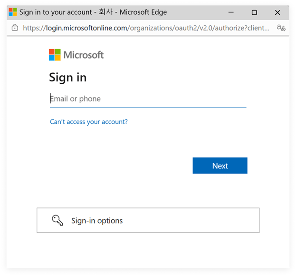Click the key icon beside Sign-in options
The image size is (296, 276).
click(x=57, y=220)
